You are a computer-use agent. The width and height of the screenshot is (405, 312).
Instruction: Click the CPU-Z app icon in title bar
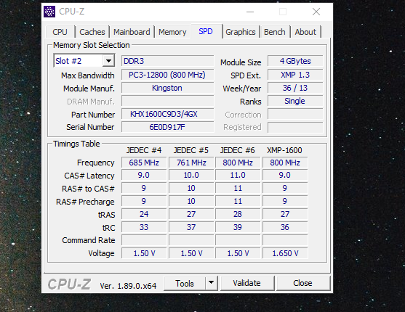click(x=49, y=12)
